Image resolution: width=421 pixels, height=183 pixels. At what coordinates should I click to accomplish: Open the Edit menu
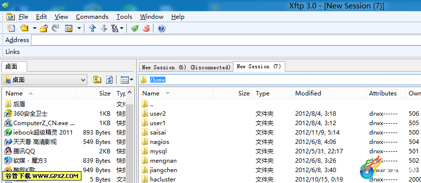41,17
